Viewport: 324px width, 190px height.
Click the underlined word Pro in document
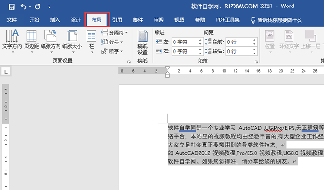(278, 128)
